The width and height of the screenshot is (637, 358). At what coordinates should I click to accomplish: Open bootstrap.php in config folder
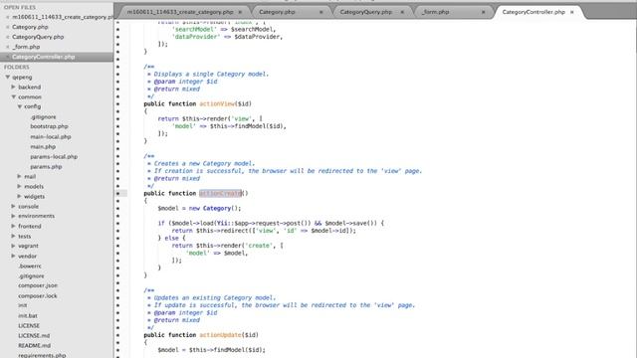tap(49, 126)
